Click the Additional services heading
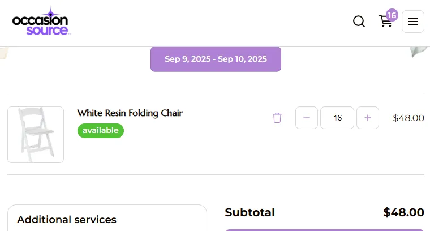Screen dimensions: 430x231 point(67,220)
